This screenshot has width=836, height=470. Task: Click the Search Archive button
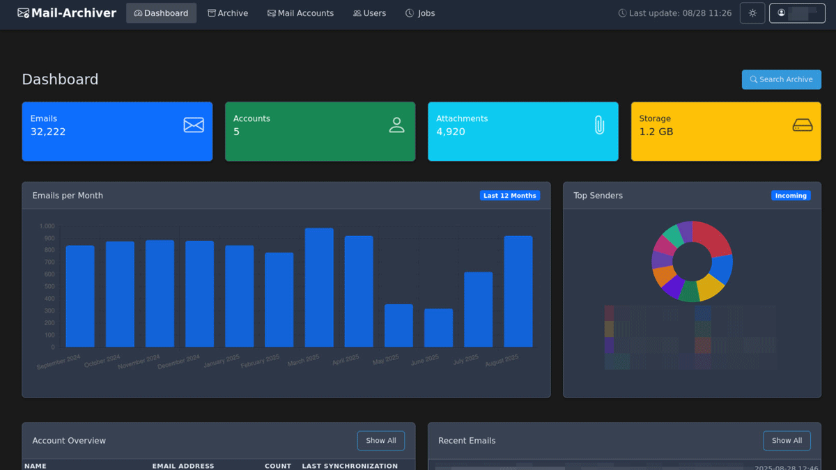pos(781,79)
